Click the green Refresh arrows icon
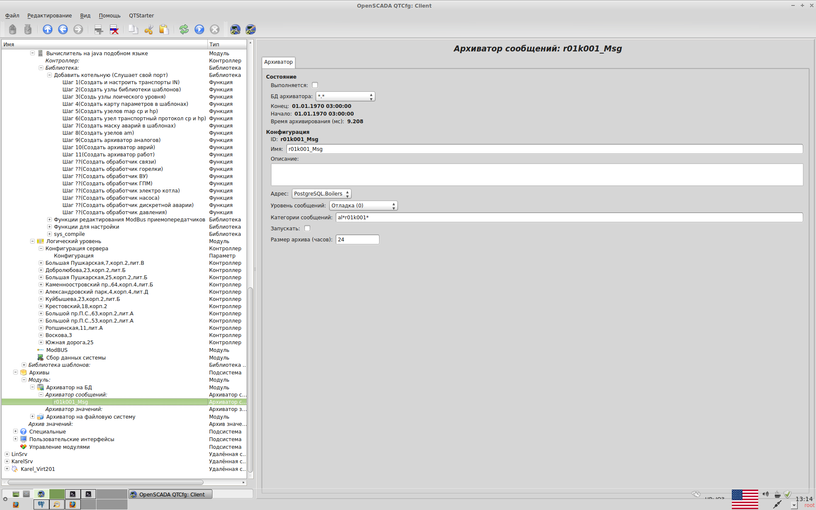Viewport: 816px width, 510px height. [184, 29]
